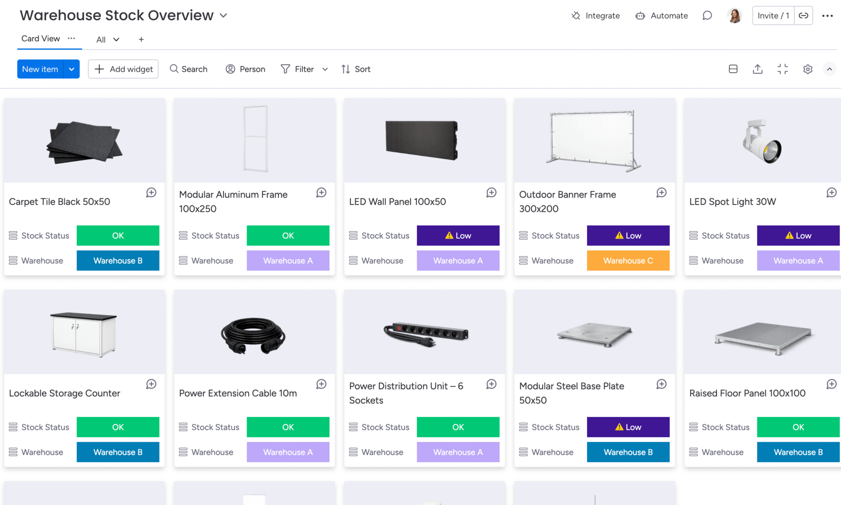The width and height of the screenshot is (841, 505).
Task: Open the Invite / 1 dialog
Action: pyautogui.click(x=773, y=15)
